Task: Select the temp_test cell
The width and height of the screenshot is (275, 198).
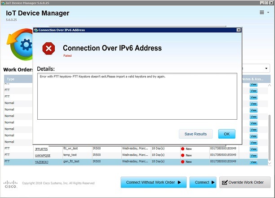Action: pyautogui.click(x=77, y=155)
